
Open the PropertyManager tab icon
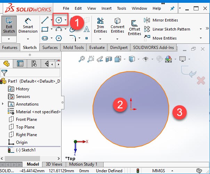[20, 64]
